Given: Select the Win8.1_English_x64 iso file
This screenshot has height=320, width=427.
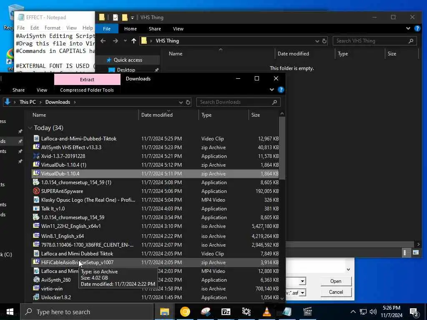Looking at the screenshot, I should tap(156, 236).
